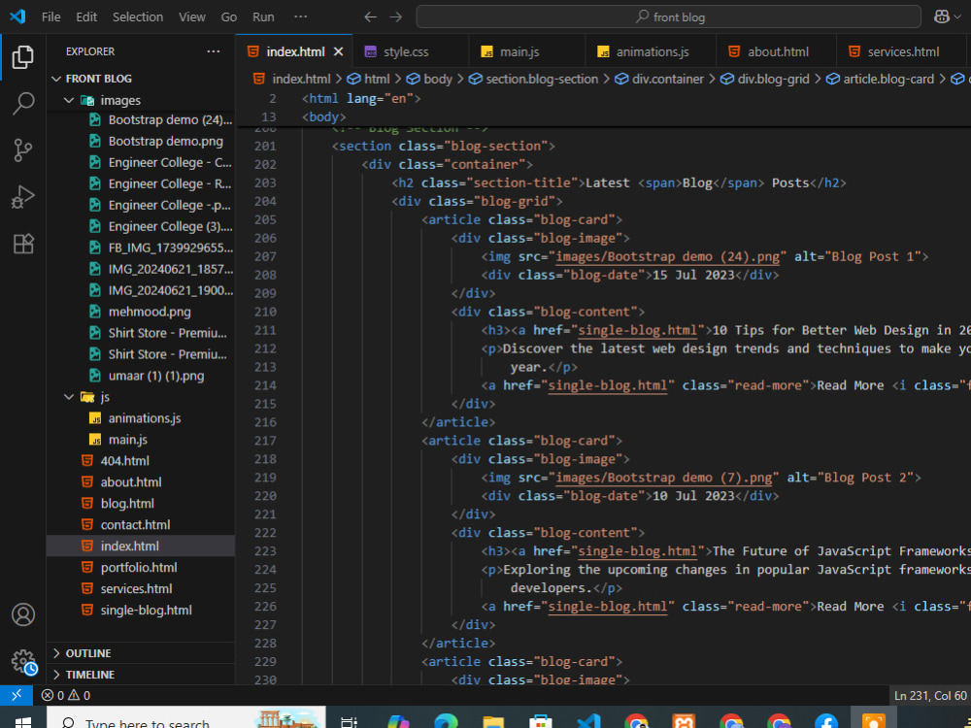Open the Windows Start button
The width and height of the screenshot is (971, 728).
[23, 721]
